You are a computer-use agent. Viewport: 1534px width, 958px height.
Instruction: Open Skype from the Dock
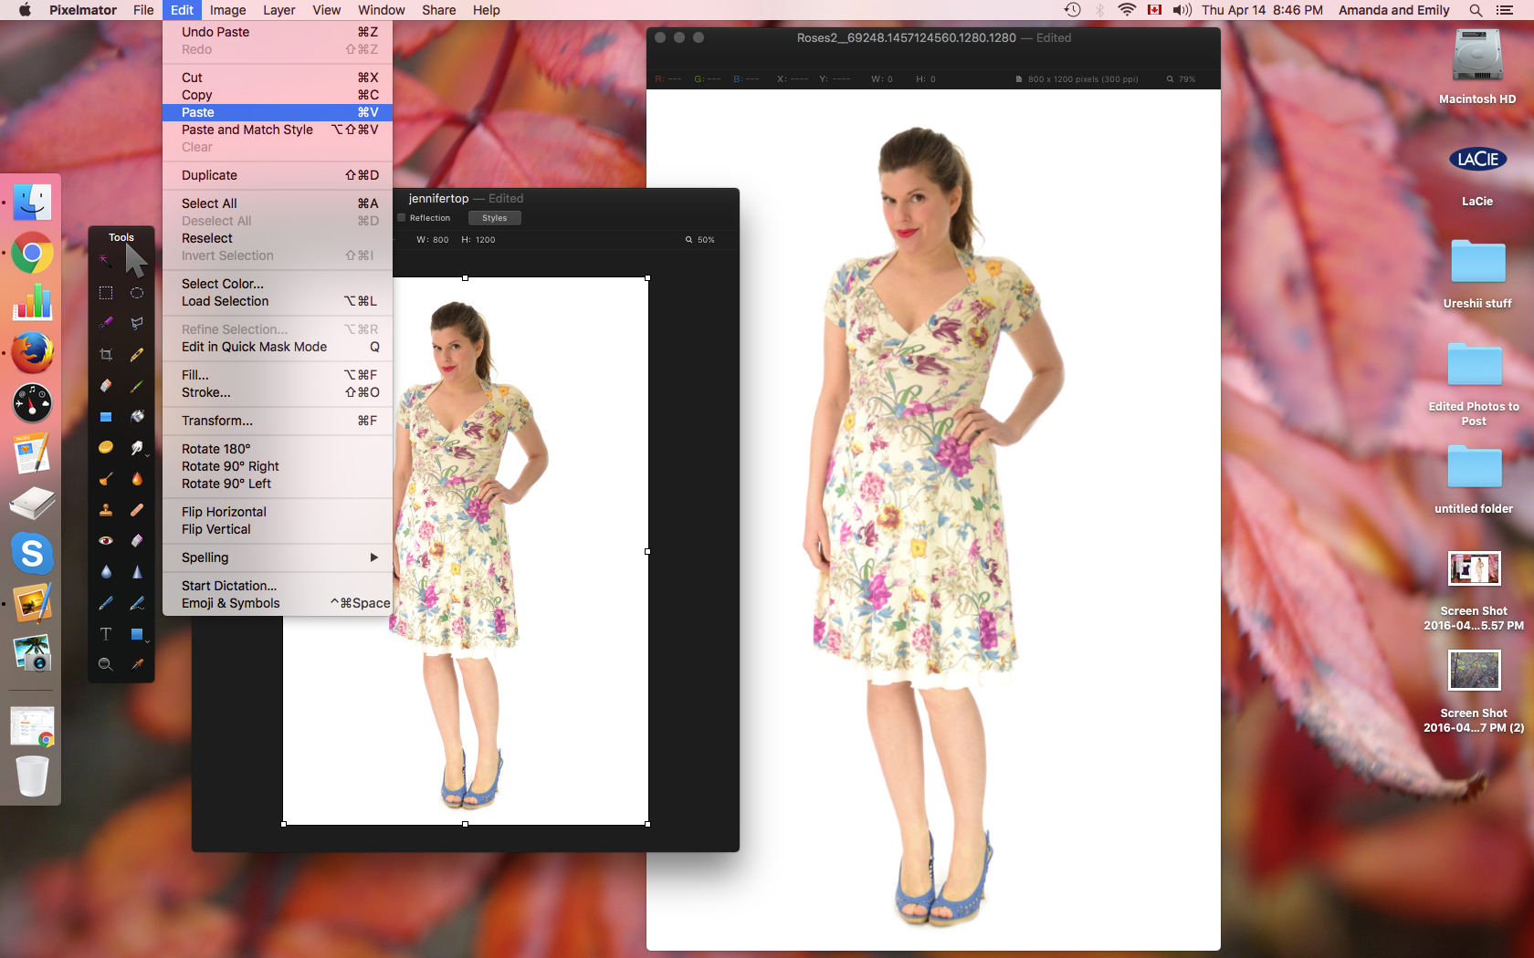(x=32, y=553)
